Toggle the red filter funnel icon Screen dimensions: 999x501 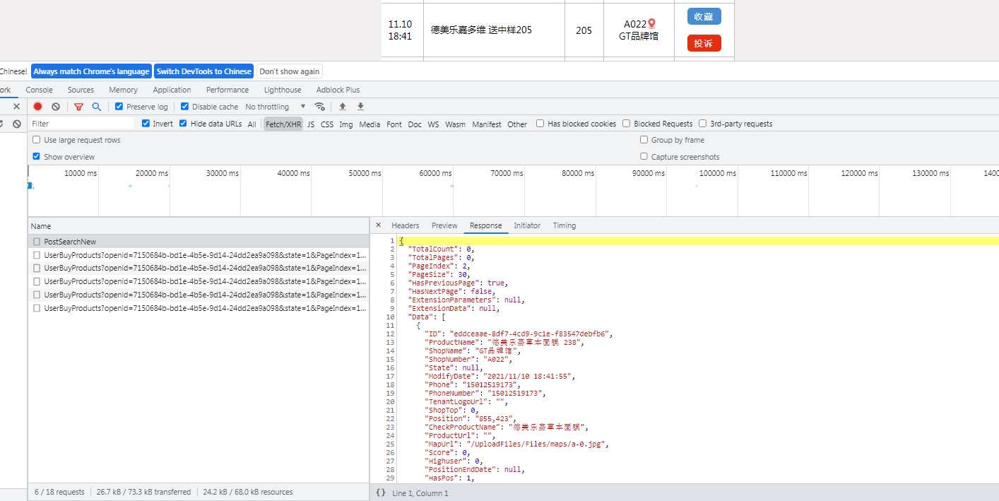tap(78, 107)
